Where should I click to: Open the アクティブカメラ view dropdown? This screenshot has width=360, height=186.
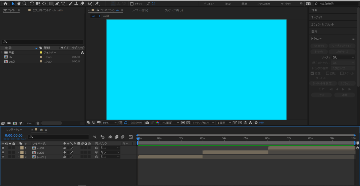point(203,123)
